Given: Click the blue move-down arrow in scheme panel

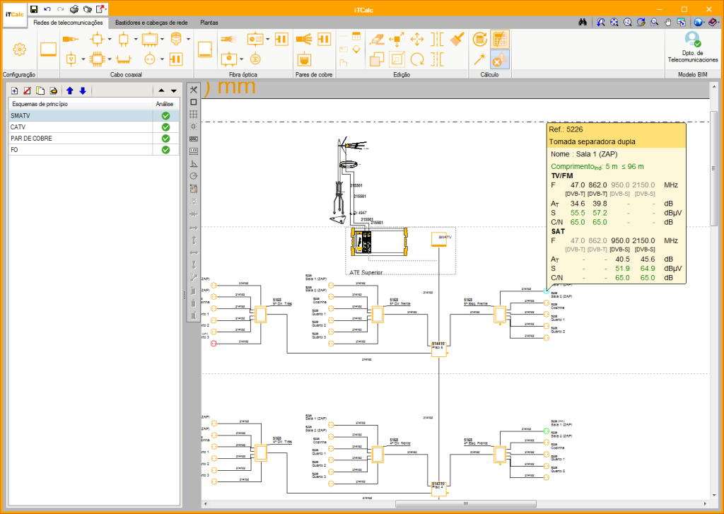Looking at the screenshot, I should (x=83, y=91).
